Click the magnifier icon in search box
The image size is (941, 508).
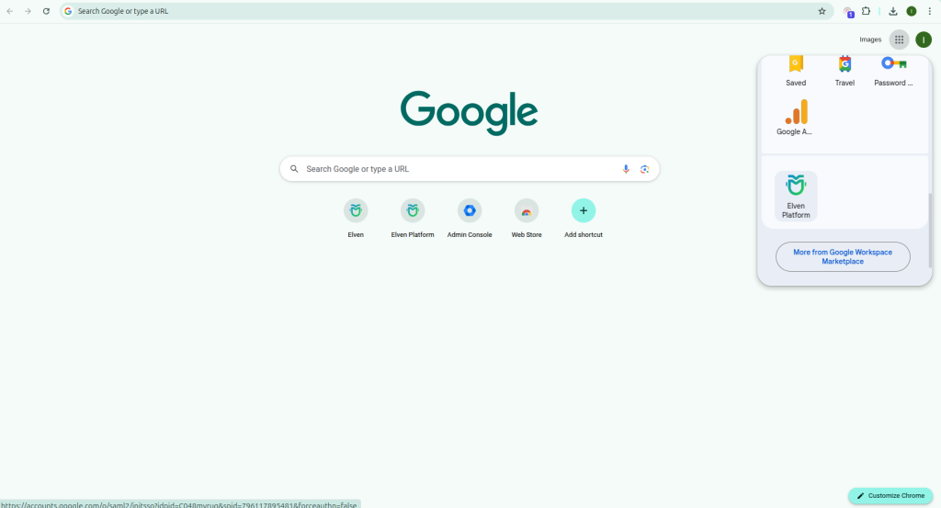click(294, 169)
